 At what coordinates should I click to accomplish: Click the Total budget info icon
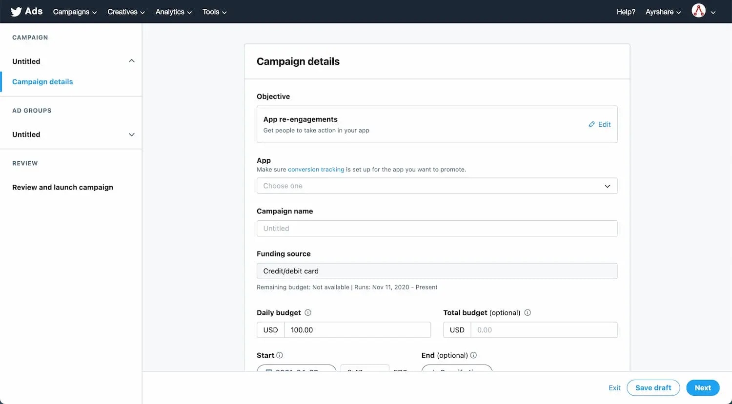point(528,313)
